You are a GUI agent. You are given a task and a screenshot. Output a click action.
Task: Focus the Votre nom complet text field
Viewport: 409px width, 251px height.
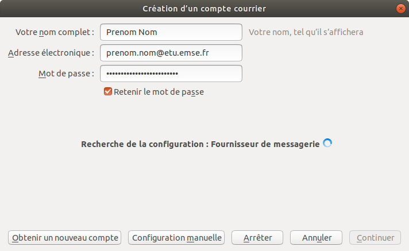click(x=171, y=32)
